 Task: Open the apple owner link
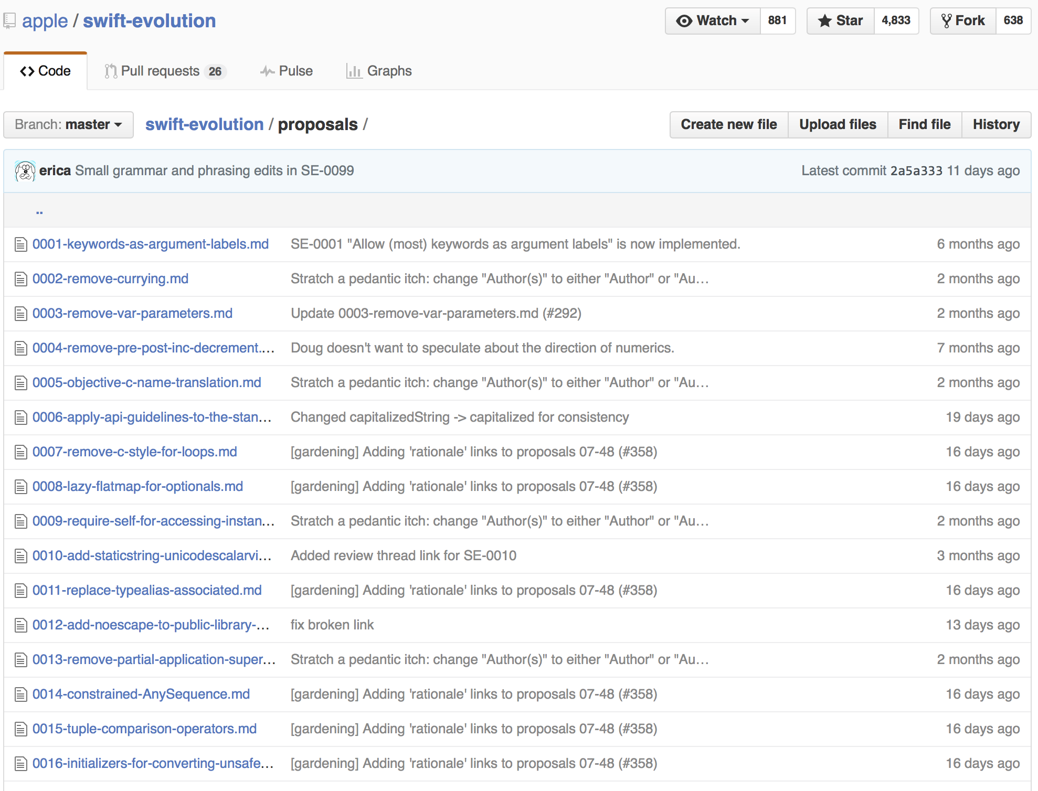coord(45,21)
